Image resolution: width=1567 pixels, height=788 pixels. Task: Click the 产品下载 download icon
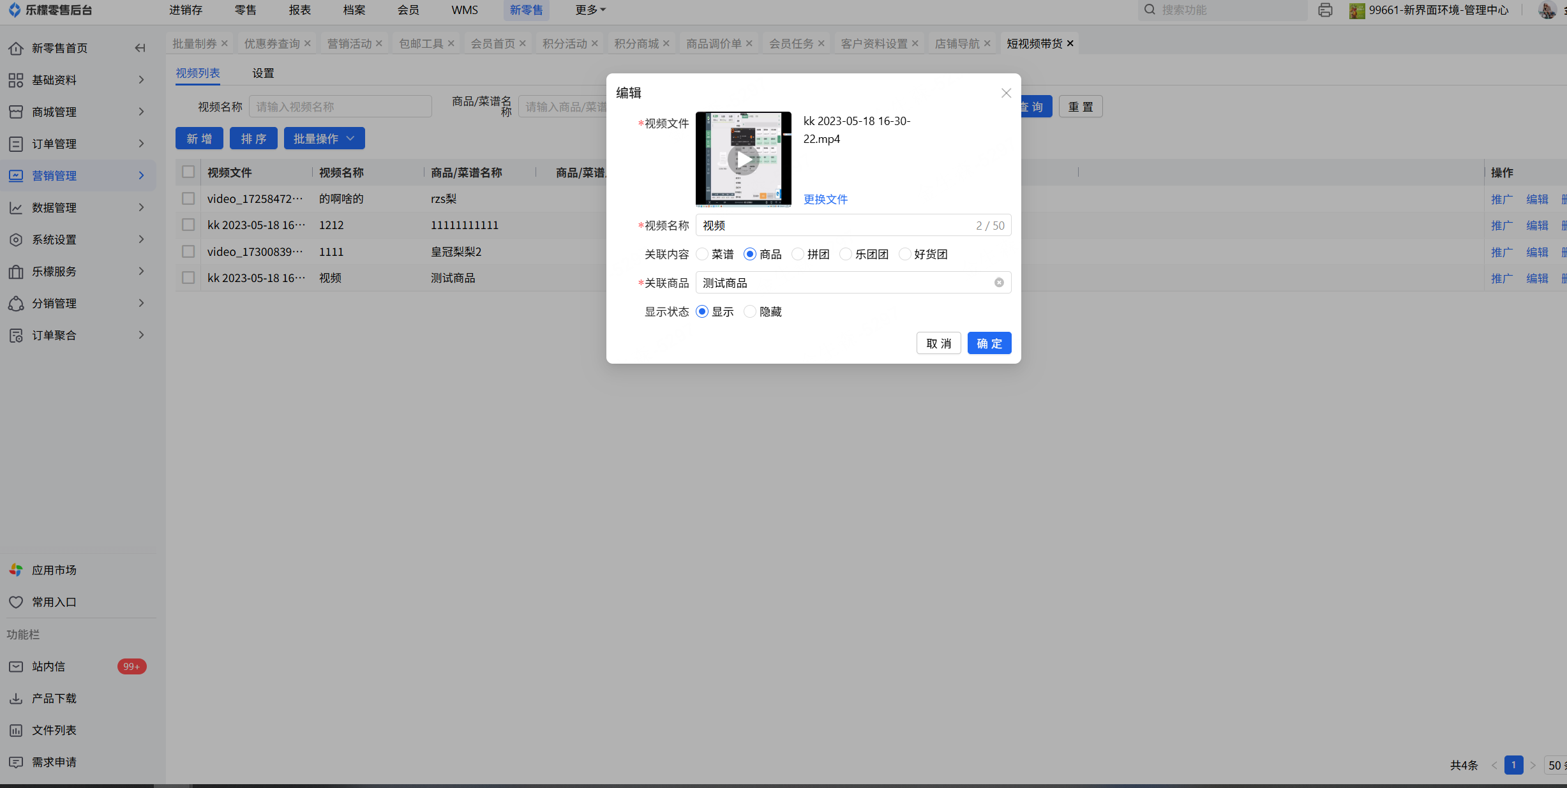click(x=16, y=698)
